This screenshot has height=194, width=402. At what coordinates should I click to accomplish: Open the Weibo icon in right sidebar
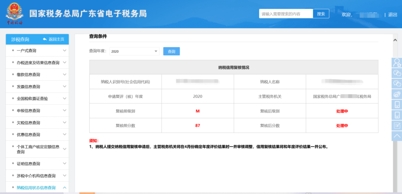tap(397, 94)
